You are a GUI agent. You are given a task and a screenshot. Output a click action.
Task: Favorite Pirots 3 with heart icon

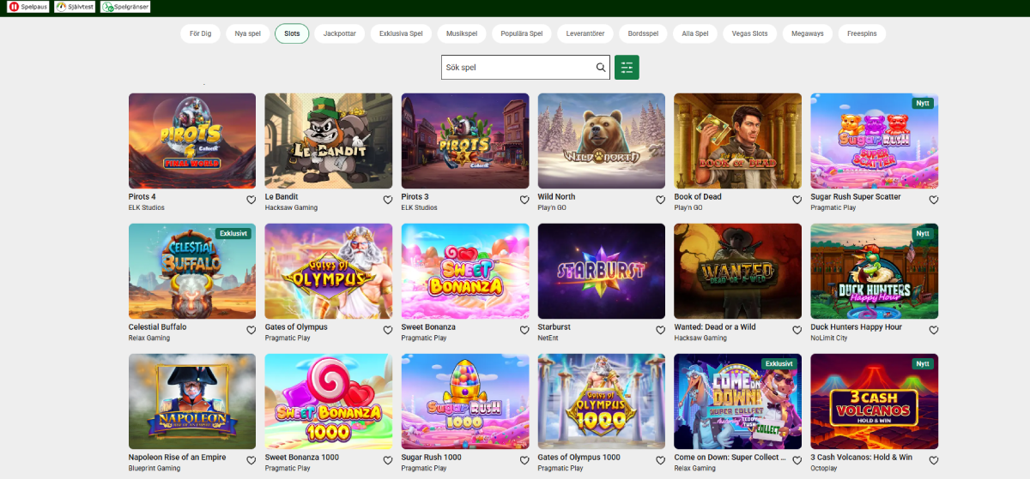[524, 200]
